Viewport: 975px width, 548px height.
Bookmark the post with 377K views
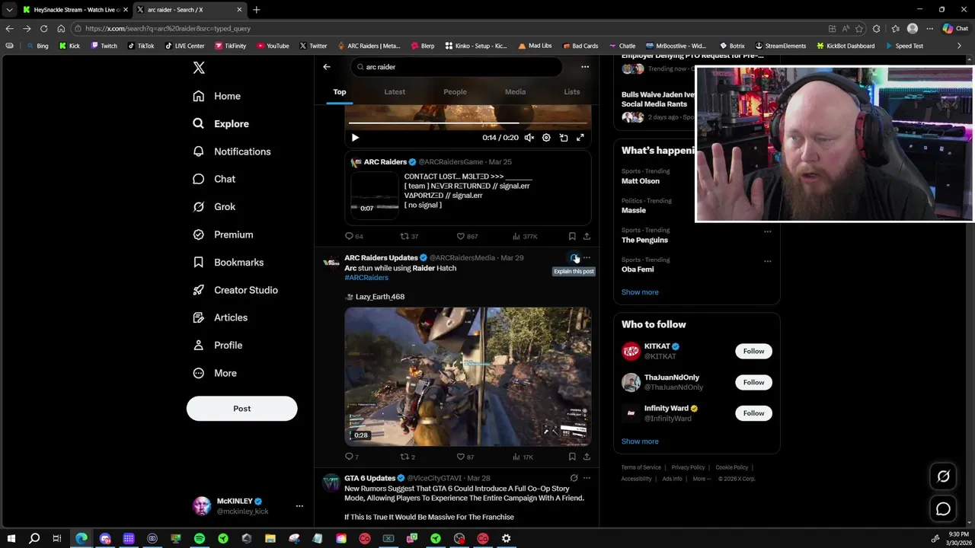click(x=572, y=237)
